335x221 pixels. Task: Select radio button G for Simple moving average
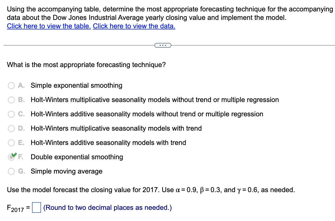pos(11,171)
